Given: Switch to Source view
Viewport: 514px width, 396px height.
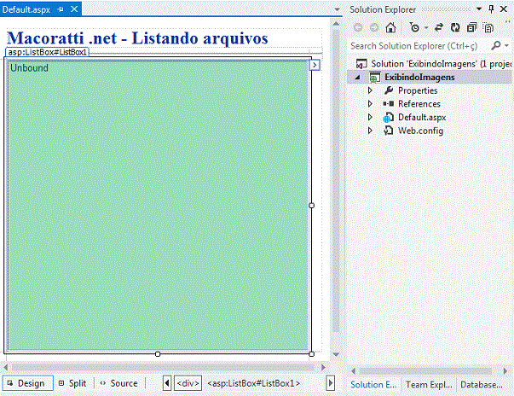Looking at the screenshot, I should [118, 383].
